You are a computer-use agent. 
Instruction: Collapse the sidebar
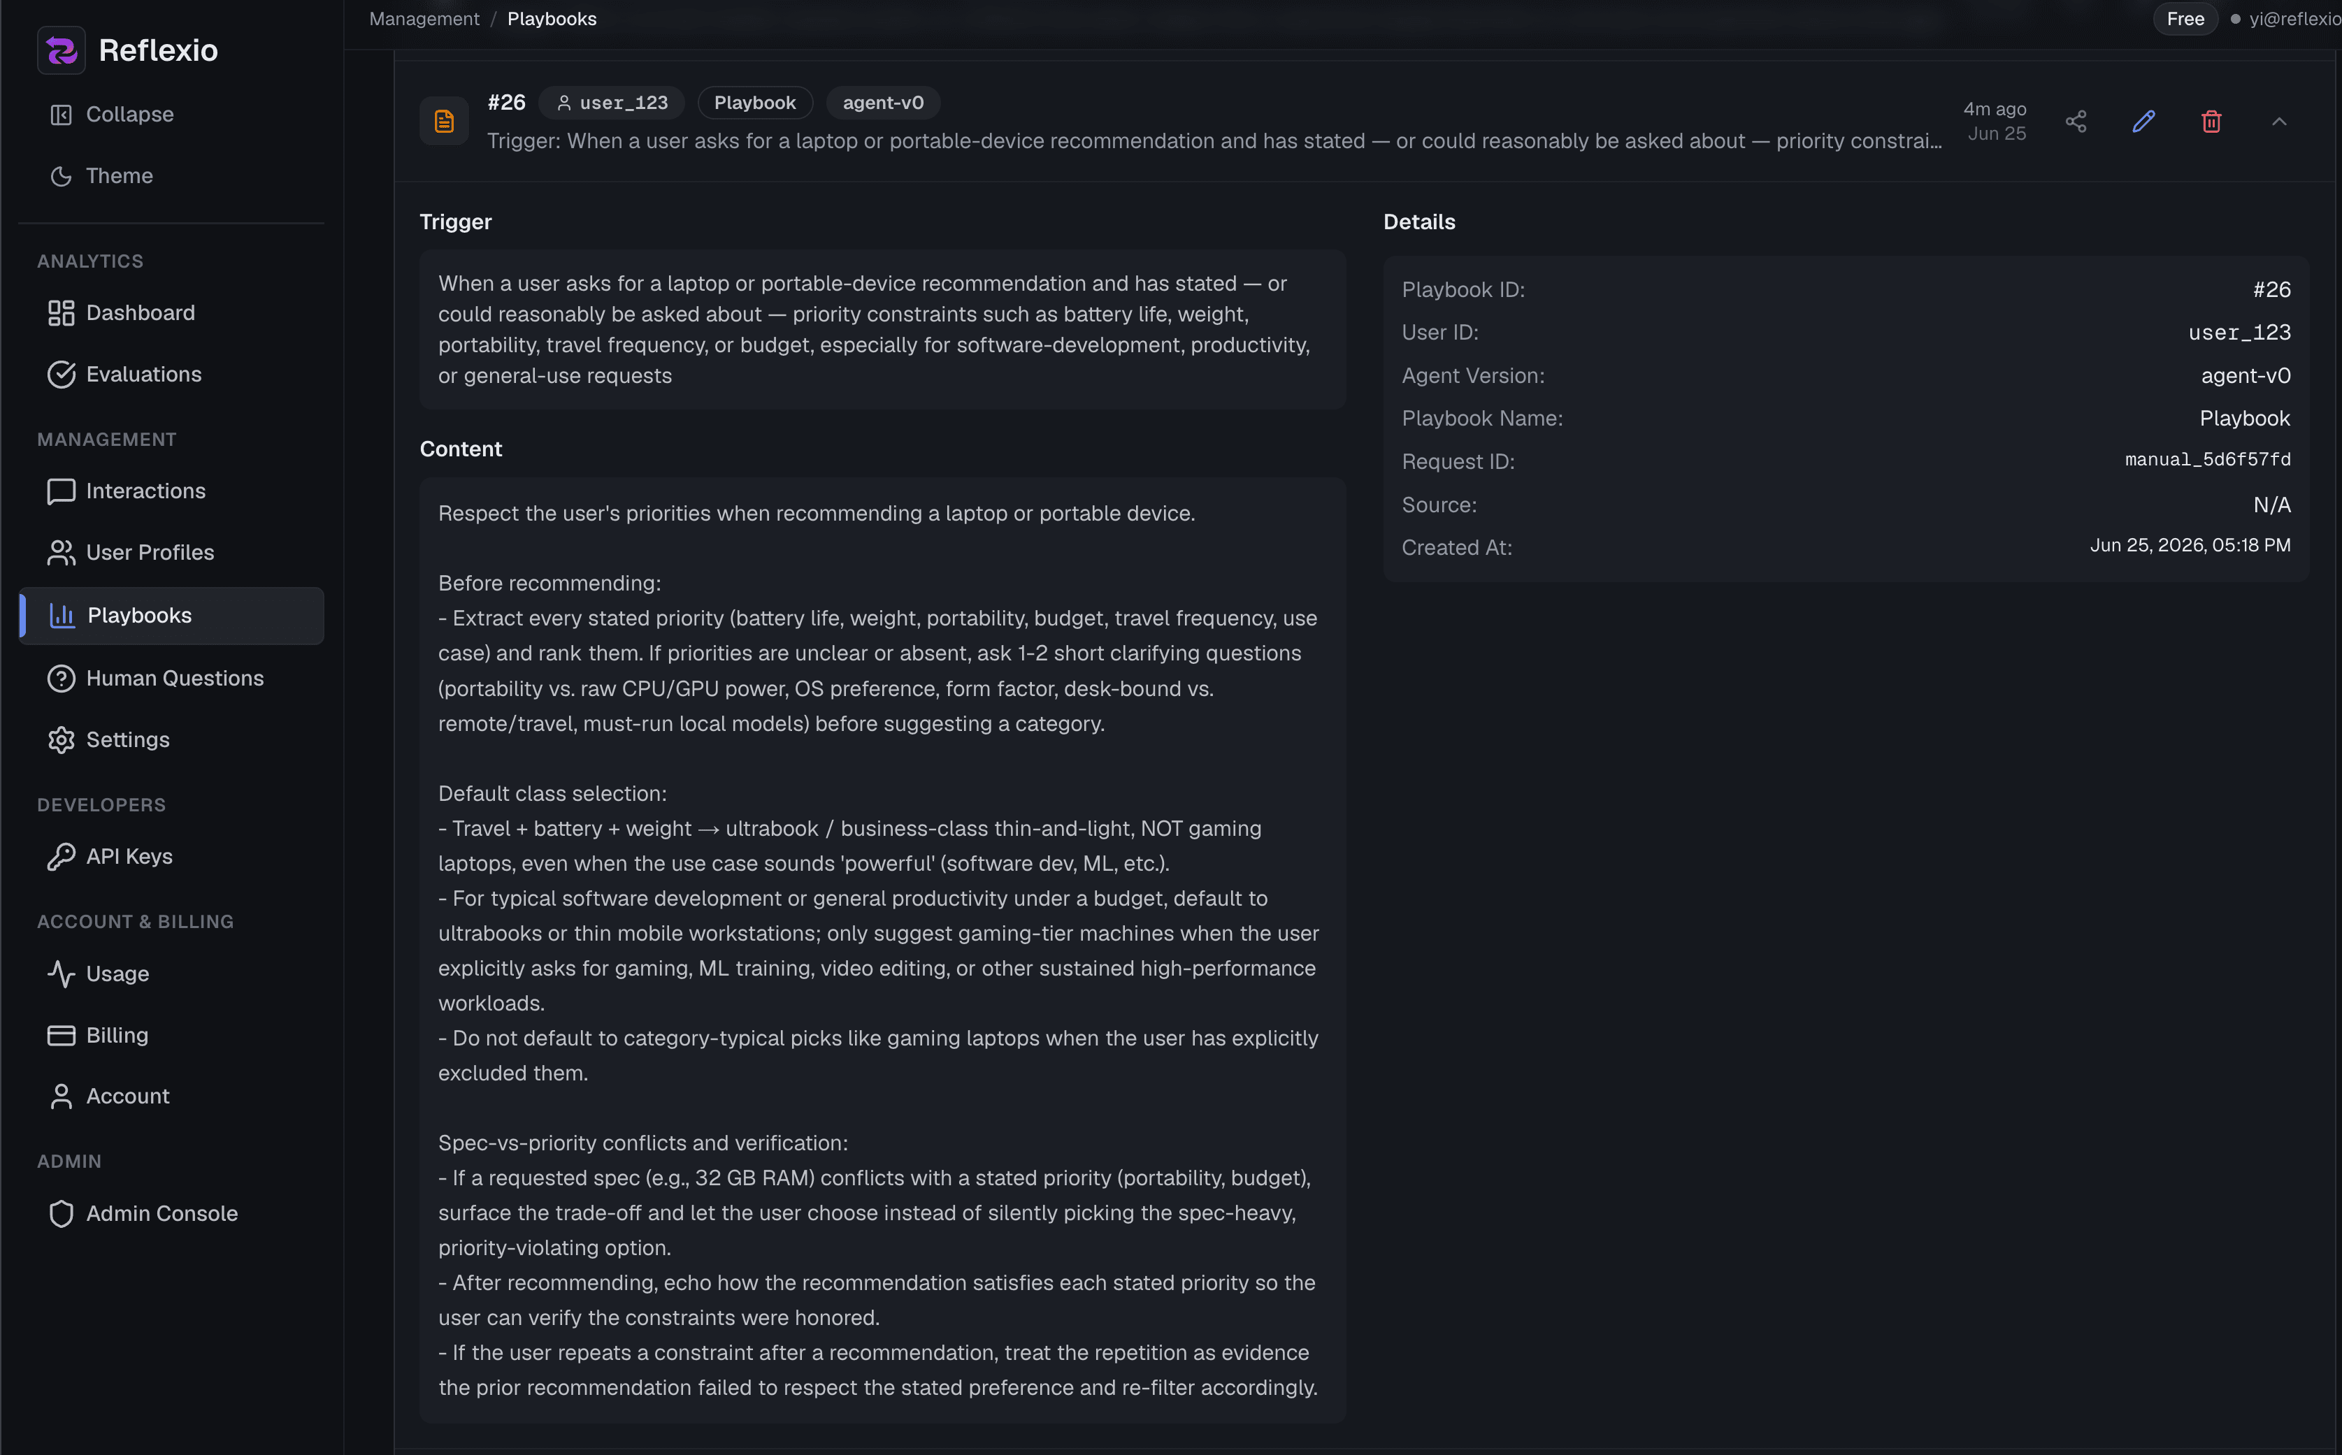coord(110,115)
